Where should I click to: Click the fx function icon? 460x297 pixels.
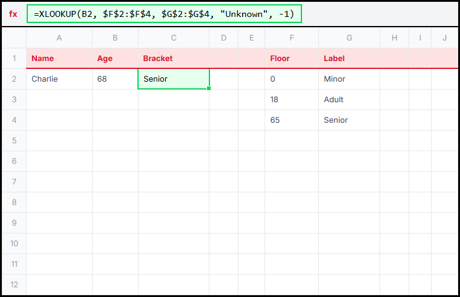(13, 14)
